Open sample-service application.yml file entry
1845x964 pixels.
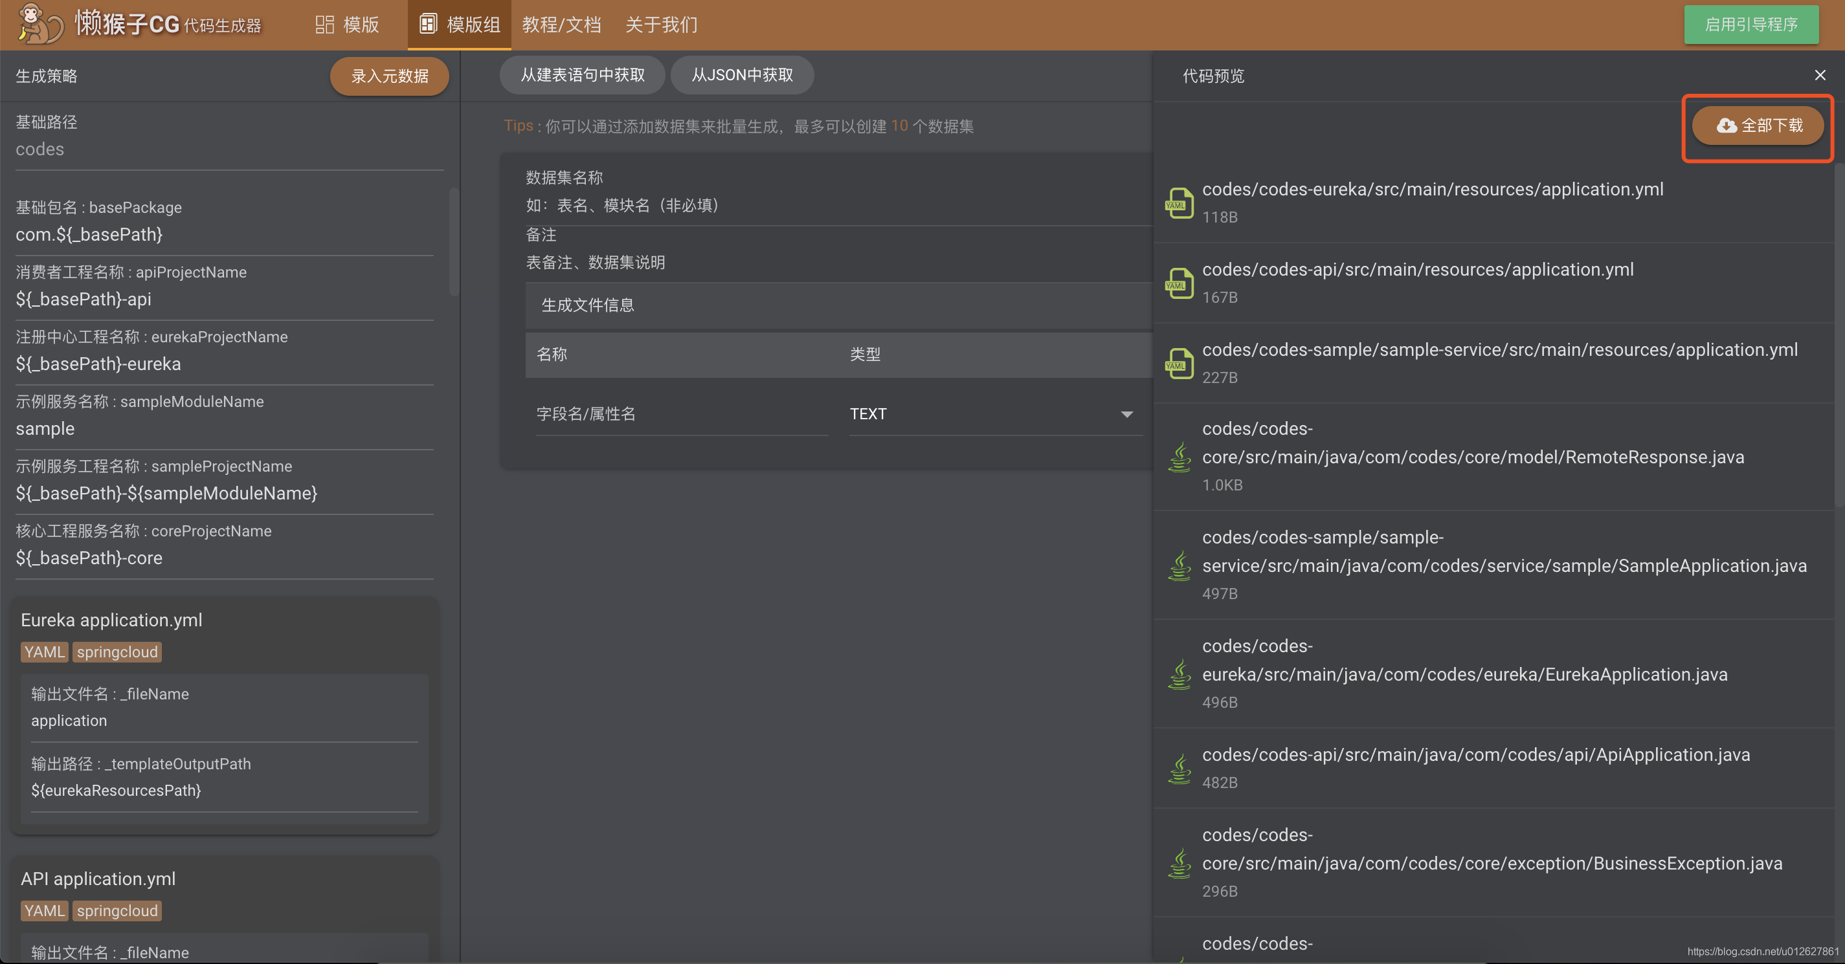(1494, 364)
